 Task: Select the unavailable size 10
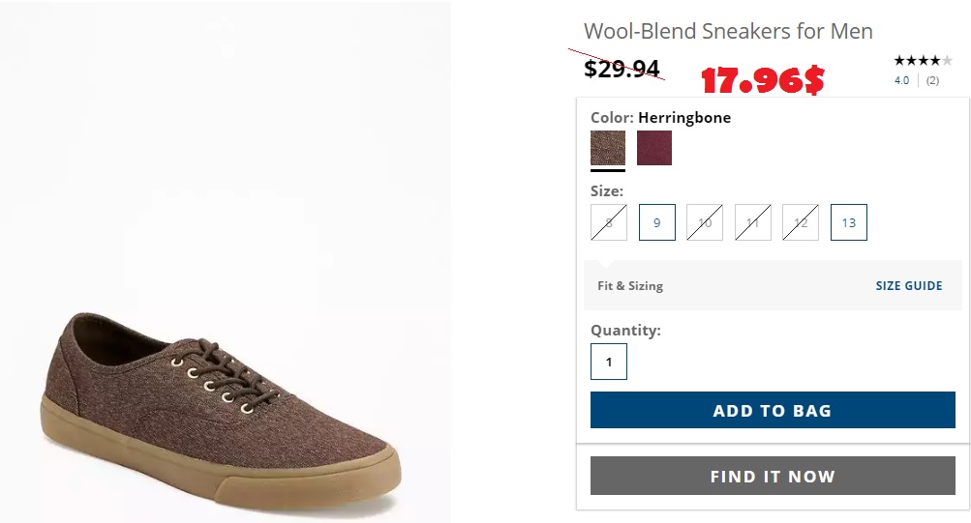pyautogui.click(x=705, y=222)
